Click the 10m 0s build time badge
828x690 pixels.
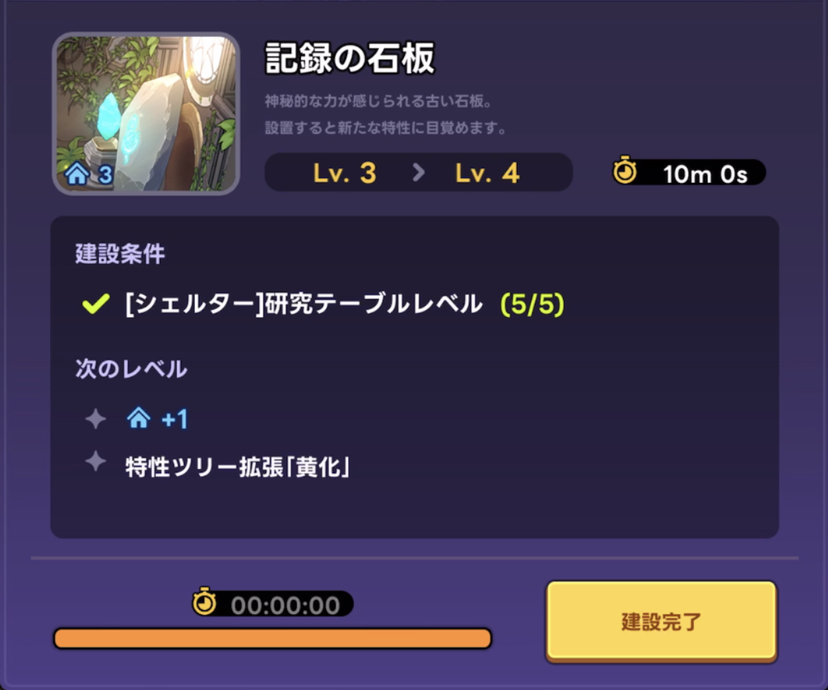[689, 173]
